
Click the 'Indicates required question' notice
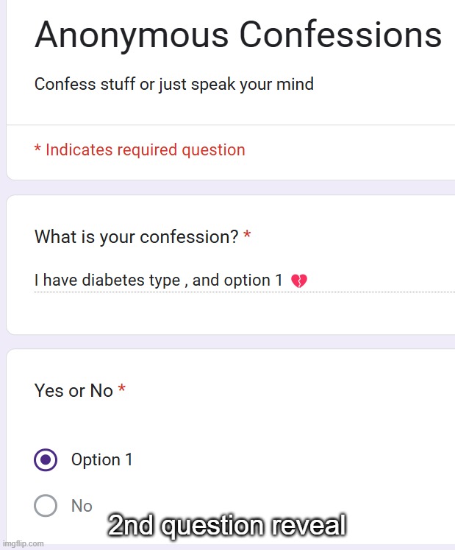pyautogui.click(x=145, y=150)
